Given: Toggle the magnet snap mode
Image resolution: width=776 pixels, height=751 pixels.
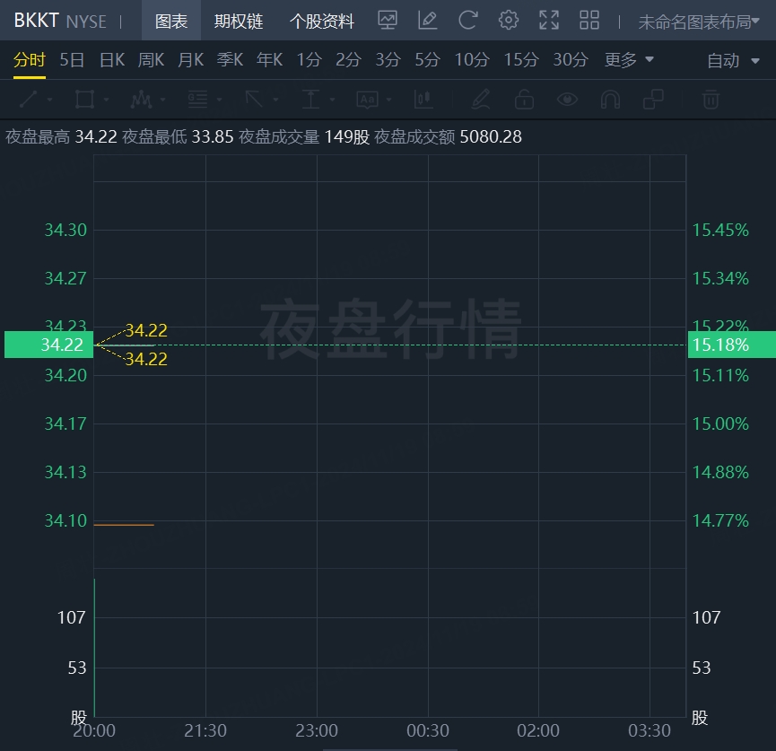Looking at the screenshot, I should 610,100.
